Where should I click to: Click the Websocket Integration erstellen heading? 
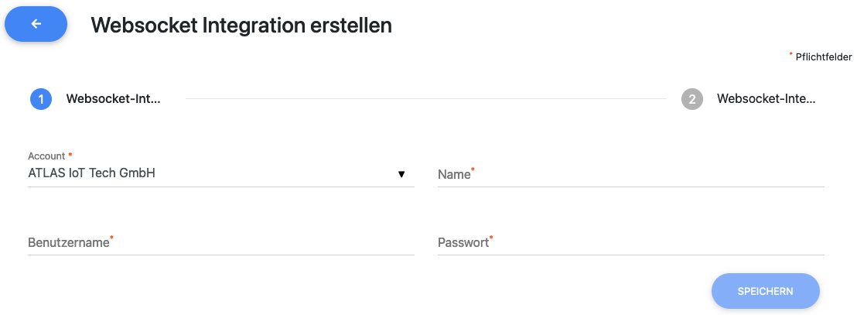click(x=241, y=26)
